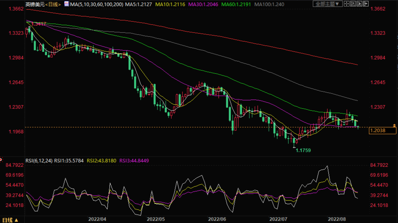
Task: Click the jump-to-start chart icon
Action: click(353, 4)
